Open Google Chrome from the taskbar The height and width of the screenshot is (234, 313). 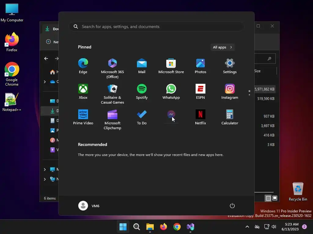tap(177, 227)
